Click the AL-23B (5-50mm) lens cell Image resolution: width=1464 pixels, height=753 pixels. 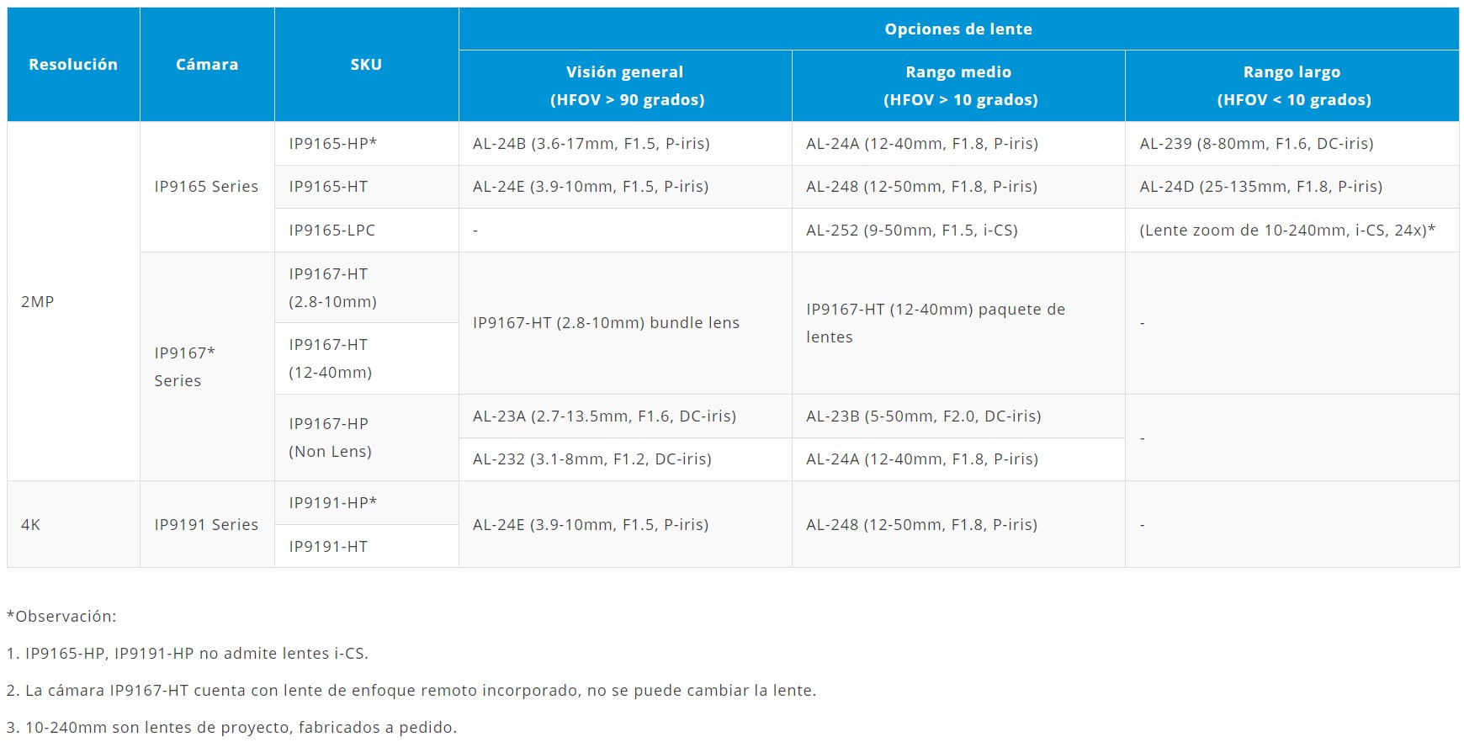(x=923, y=416)
